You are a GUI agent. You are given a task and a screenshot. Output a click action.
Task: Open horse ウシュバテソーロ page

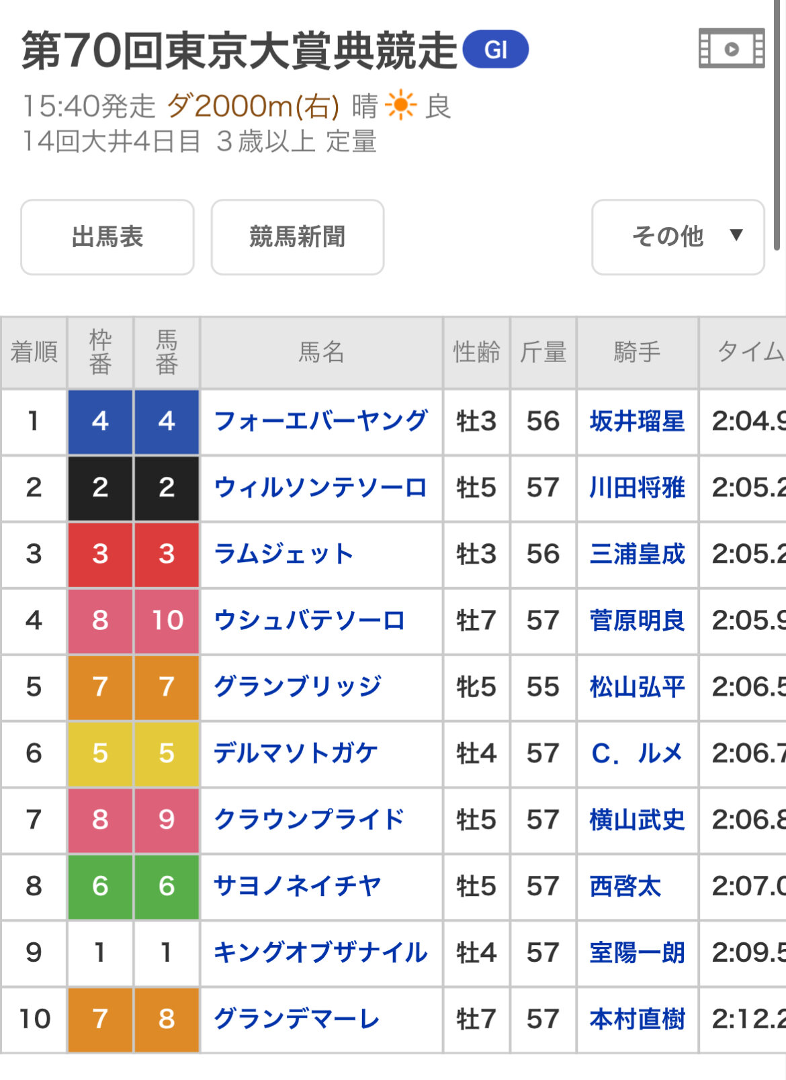tap(309, 621)
